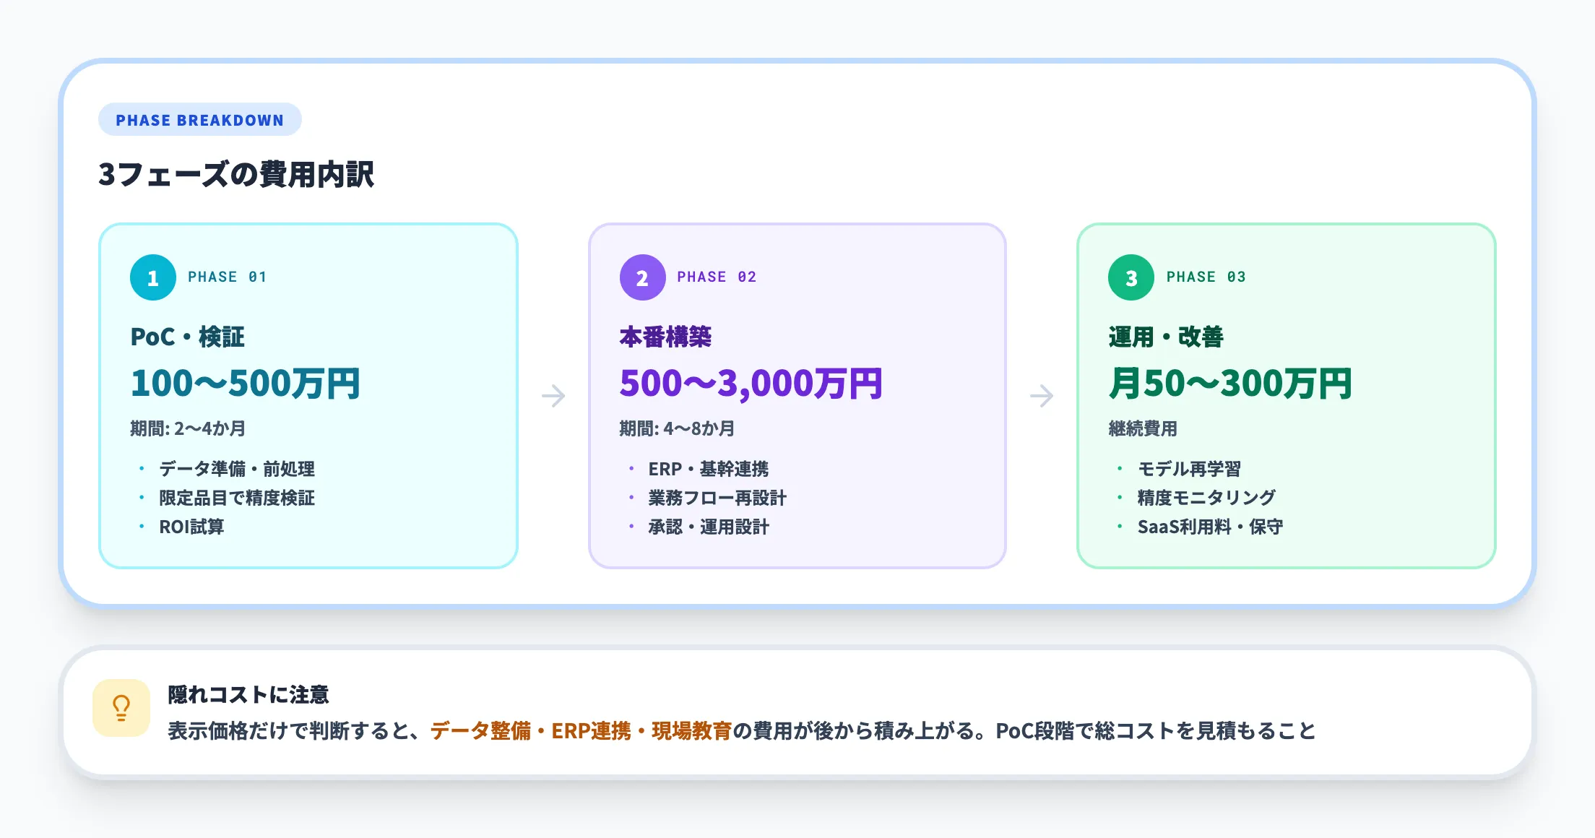Image resolution: width=1595 pixels, height=838 pixels.
Task: Select the Phase 03 numbered circle icon
Action: pyautogui.click(x=1130, y=277)
